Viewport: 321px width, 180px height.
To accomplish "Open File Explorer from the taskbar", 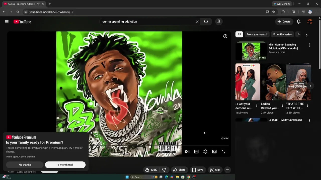I will coord(177,177).
